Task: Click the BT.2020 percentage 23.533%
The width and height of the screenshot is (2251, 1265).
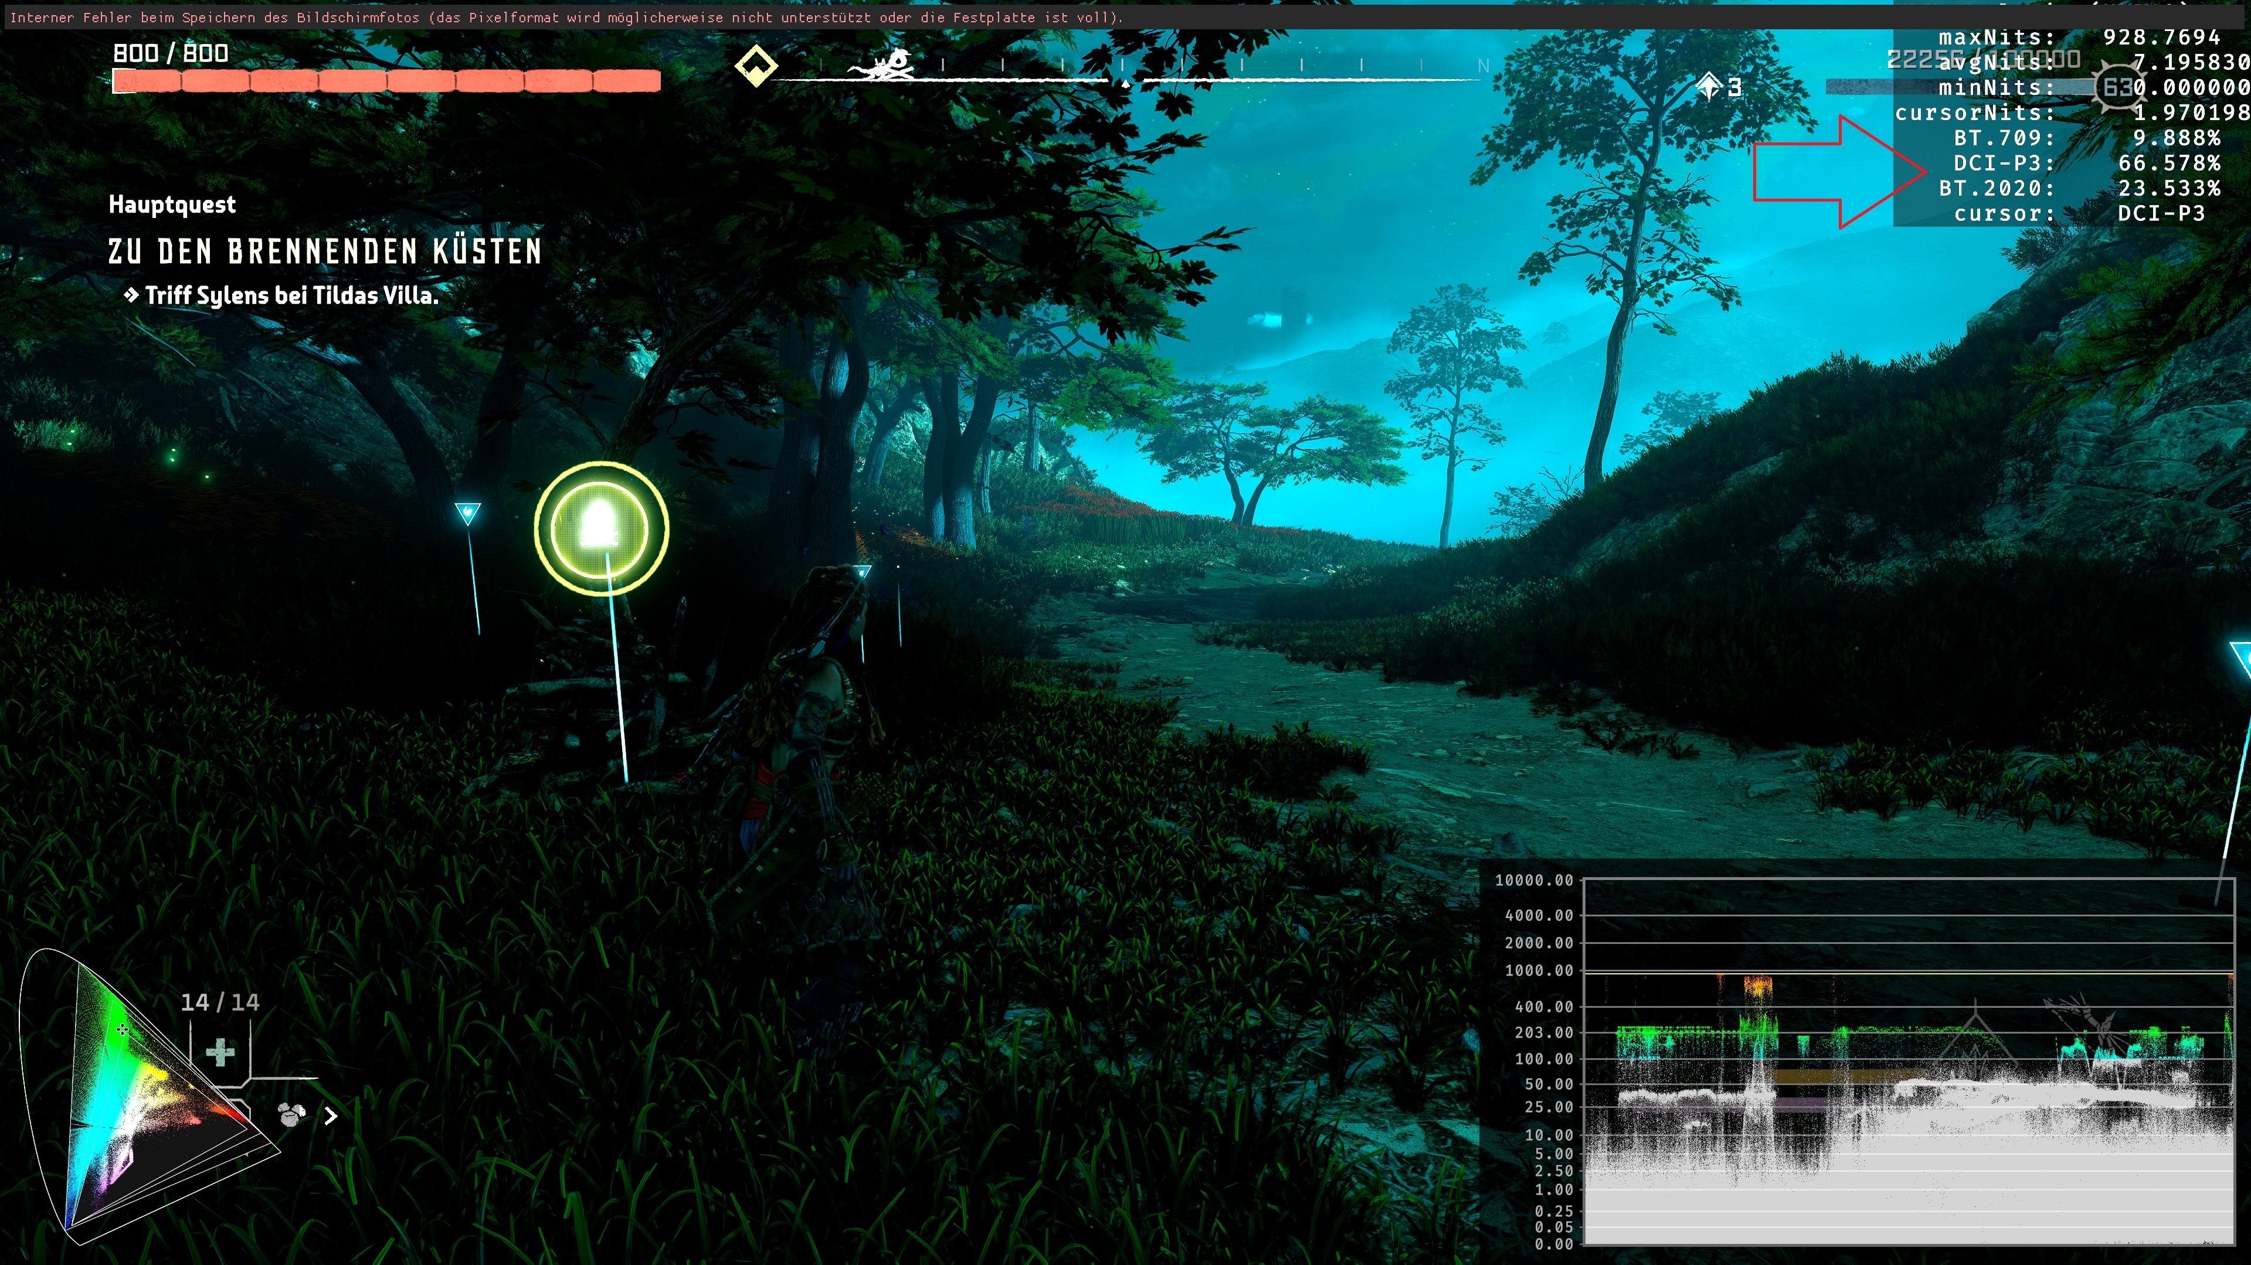Action: pos(2169,189)
